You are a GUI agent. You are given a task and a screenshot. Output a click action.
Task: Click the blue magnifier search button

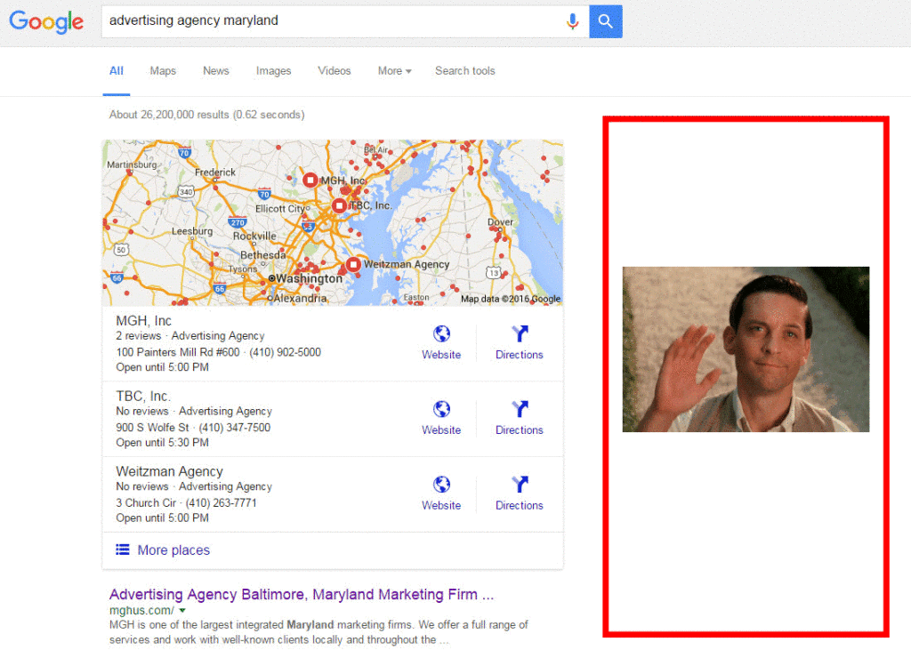click(x=606, y=21)
